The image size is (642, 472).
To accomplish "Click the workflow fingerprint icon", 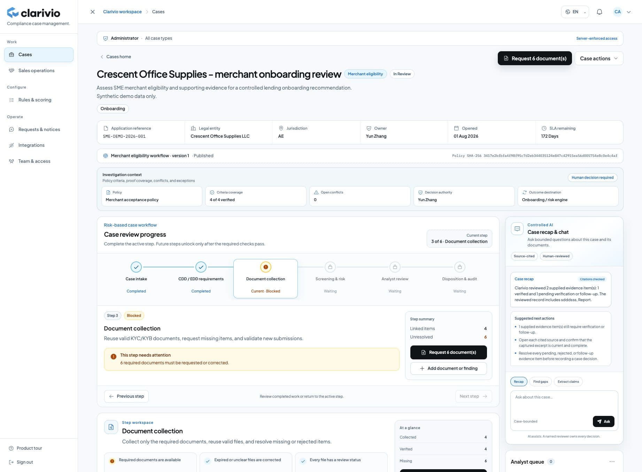I will pos(106,156).
